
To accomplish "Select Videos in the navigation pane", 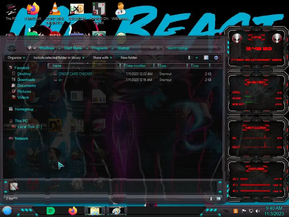I will [x=23, y=97].
